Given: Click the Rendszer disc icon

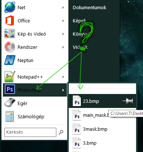Looking at the screenshot, I should point(10,47).
